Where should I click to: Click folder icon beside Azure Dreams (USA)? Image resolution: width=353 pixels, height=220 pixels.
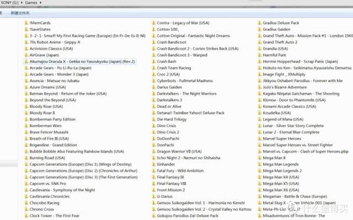pyautogui.click(x=26, y=87)
